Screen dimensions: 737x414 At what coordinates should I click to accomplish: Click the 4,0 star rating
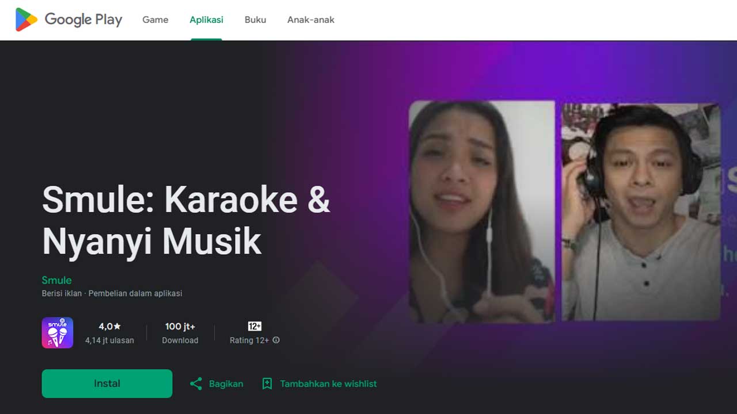[x=109, y=326]
